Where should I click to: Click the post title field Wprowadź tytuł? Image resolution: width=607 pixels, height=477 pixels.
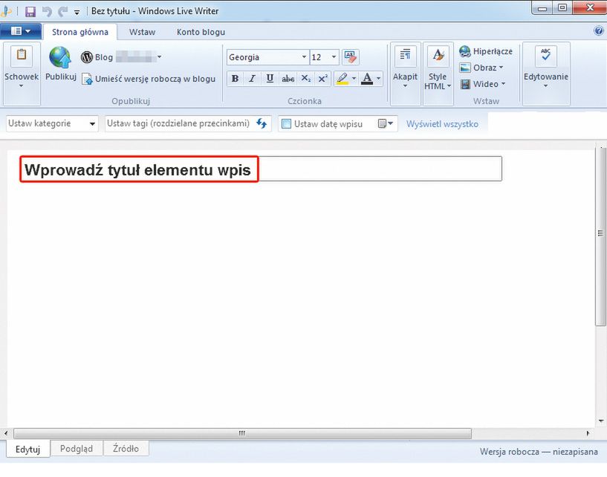click(x=261, y=169)
